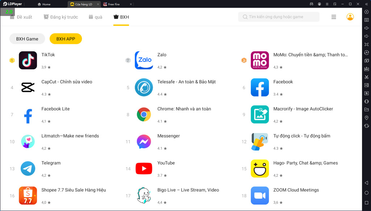Click the TikTok app icon ranked number 1
This screenshot has height=211, width=371.
28,60
